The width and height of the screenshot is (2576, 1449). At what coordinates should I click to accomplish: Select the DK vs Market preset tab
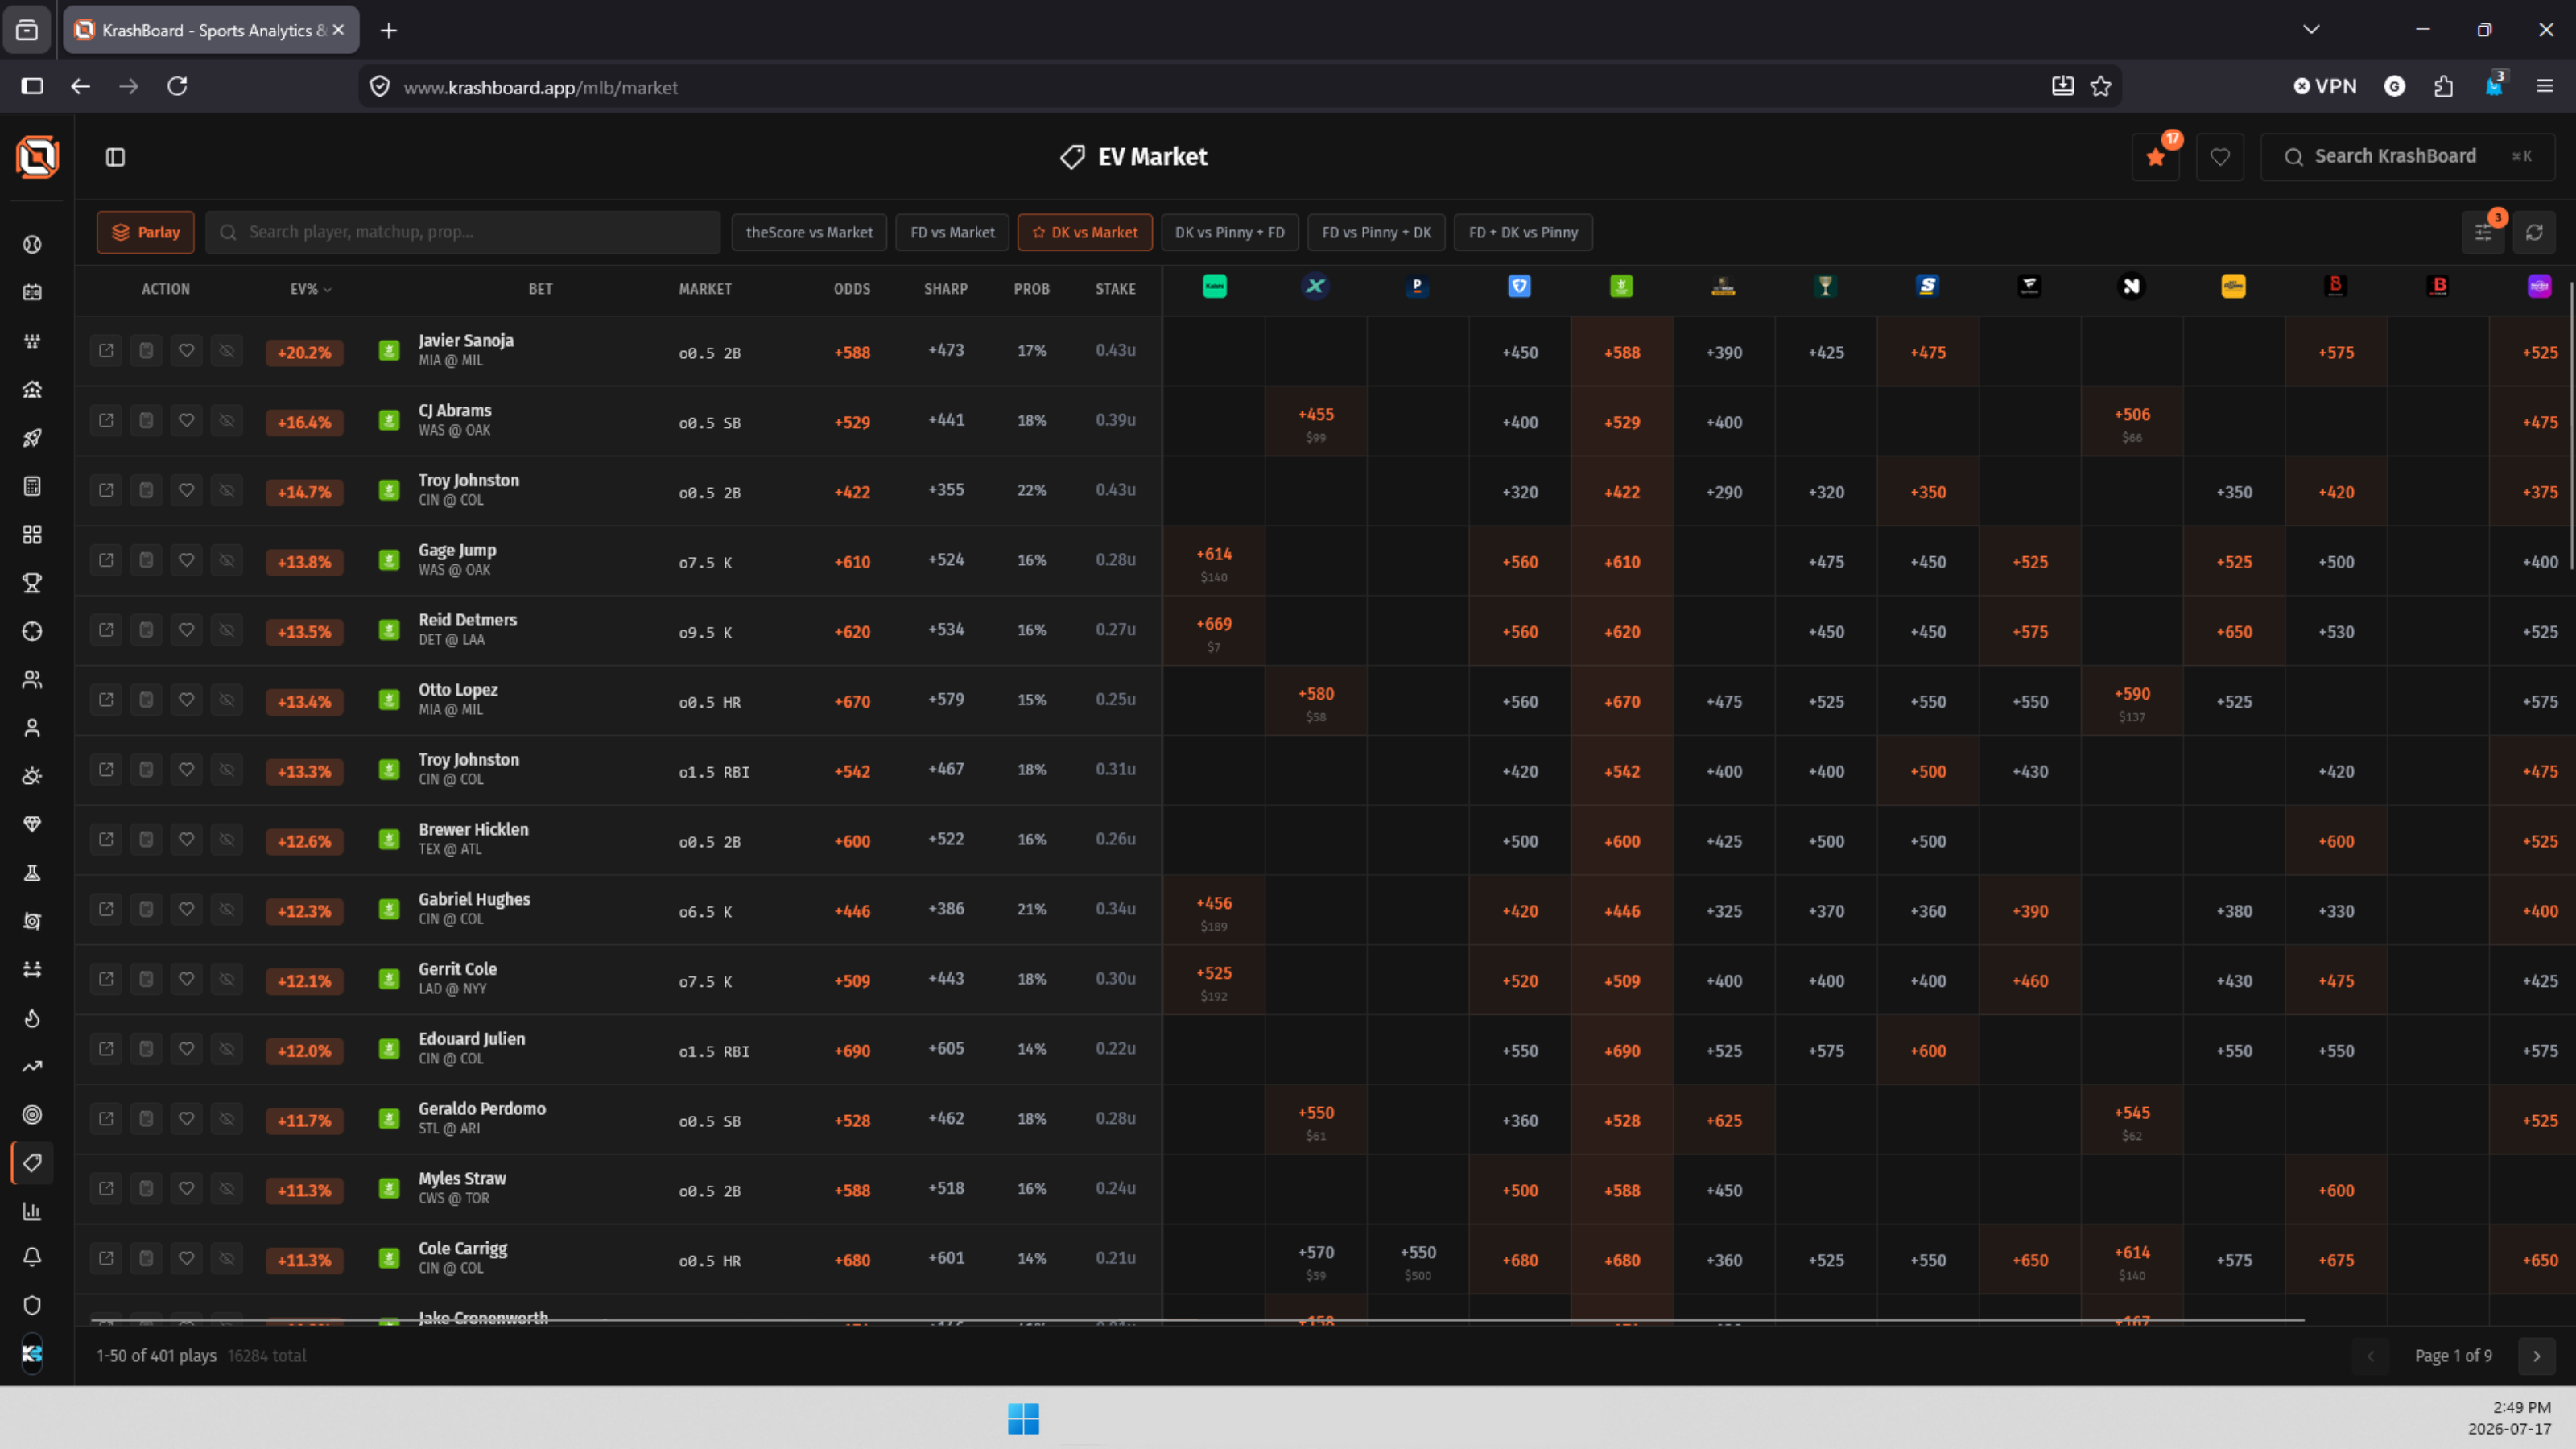(x=1085, y=232)
